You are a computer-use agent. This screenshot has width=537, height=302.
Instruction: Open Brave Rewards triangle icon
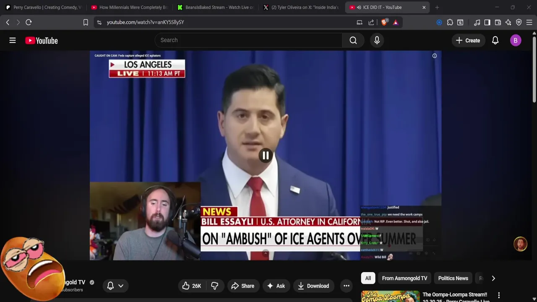pyautogui.click(x=396, y=22)
